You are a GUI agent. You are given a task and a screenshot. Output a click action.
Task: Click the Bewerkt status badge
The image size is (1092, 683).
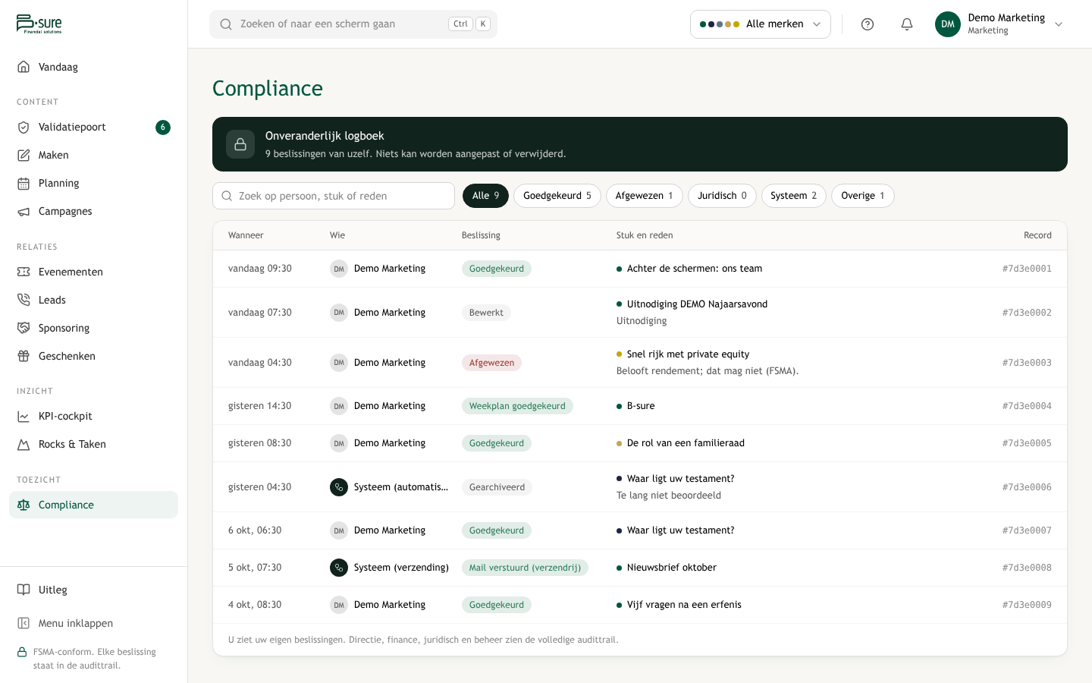tap(486, 313)
